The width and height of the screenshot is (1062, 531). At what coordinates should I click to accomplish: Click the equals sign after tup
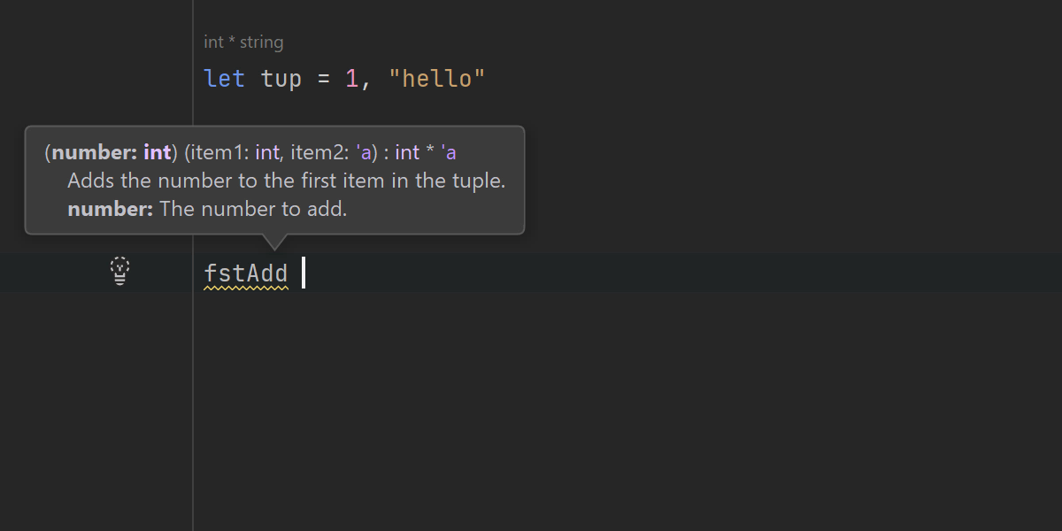(324, 79)
